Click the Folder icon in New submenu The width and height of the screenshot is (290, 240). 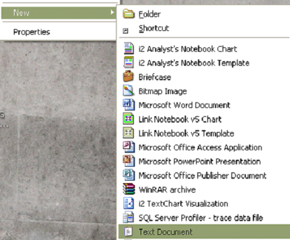pos(129,14)
